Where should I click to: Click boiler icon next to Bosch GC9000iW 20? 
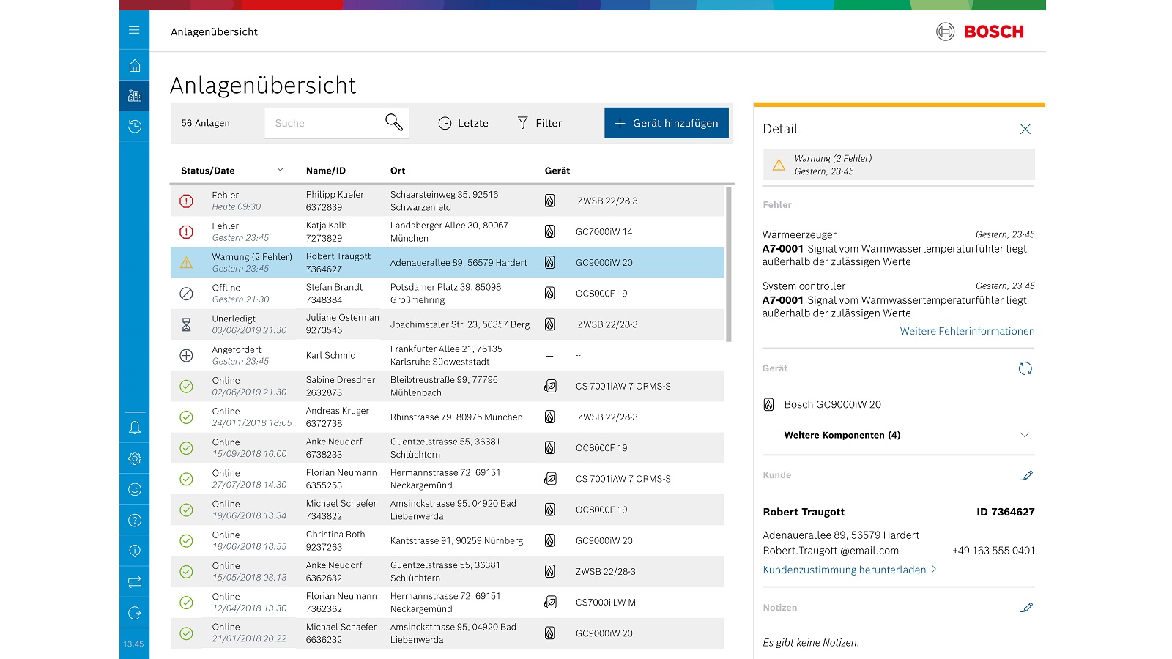pyautogui.click(x=768, y=404)
